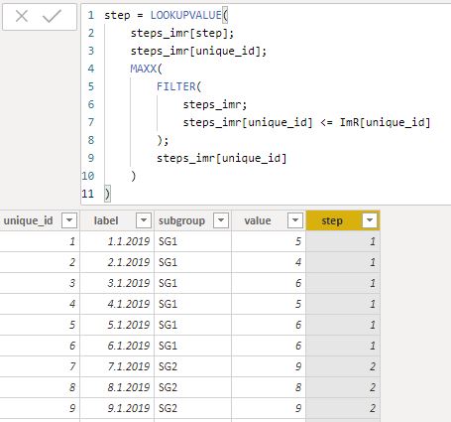451x422 pixels.
Task: Click label cell 4.1.2019
Action: (x=117, y=304)
